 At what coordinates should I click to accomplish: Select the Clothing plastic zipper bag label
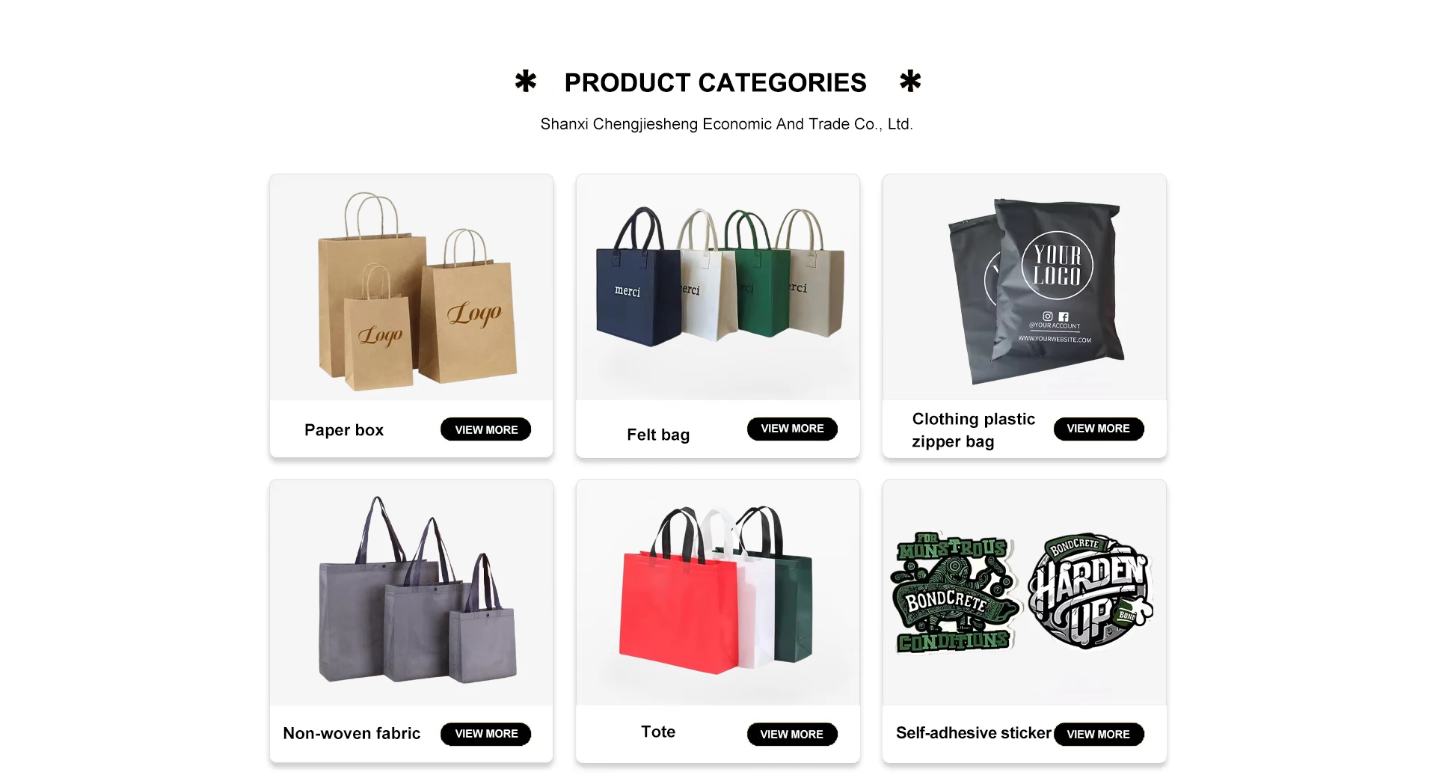coord(973,430)
